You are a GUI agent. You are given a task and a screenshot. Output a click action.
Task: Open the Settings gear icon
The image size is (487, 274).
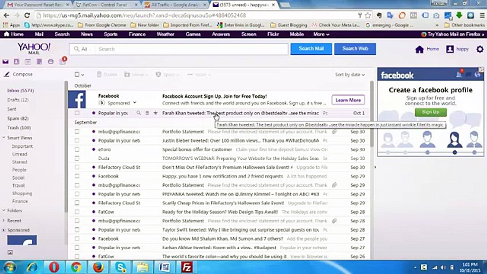[x=480, y=49]
